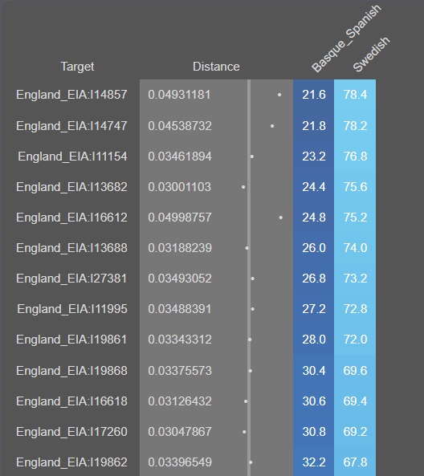This screenshot has height=476, width=424.
Task: Click Basque_Spanish cell showing 30.4
Action: point(314,371)
